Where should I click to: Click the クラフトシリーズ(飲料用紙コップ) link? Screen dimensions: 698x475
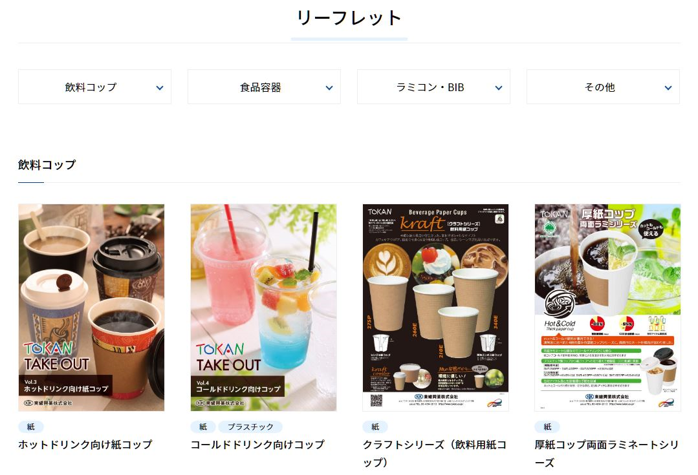click(x=435, y=453)
